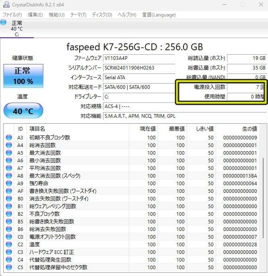Click the transfer mode field SATA/600 | SATA/600
268x276 pixels.
coord(139,87)
